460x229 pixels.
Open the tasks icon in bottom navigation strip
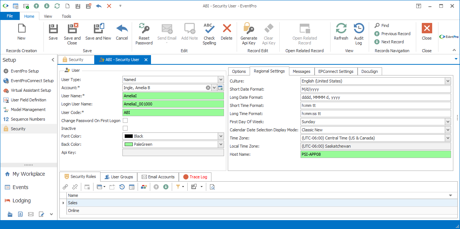point(41,214)
